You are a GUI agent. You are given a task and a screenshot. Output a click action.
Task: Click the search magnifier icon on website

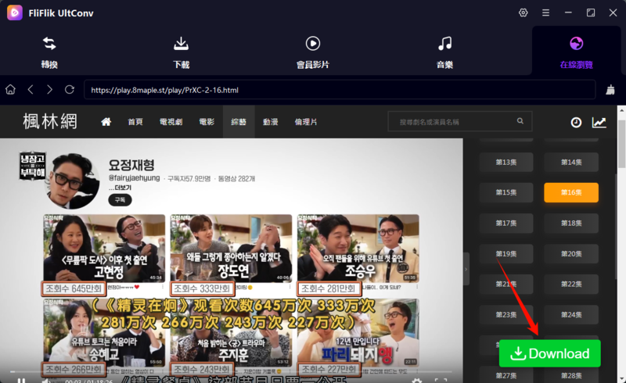[x=523, y=122]
